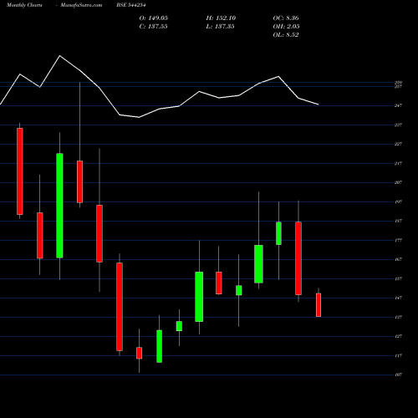This screenshot has width=418, height=418.
Task: Click the 227 price axis label
Action: pos(398,144)
